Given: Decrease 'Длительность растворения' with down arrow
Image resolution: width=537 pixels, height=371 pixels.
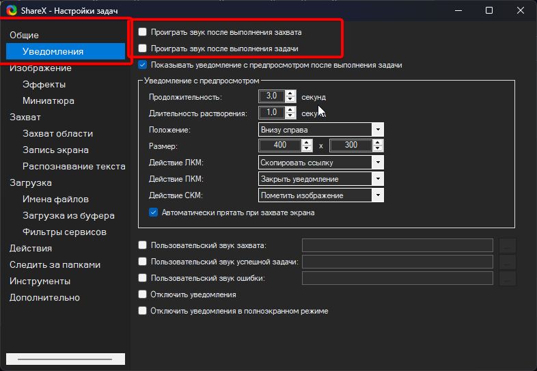Looking at the screenshot, I should tap(290, 115).
